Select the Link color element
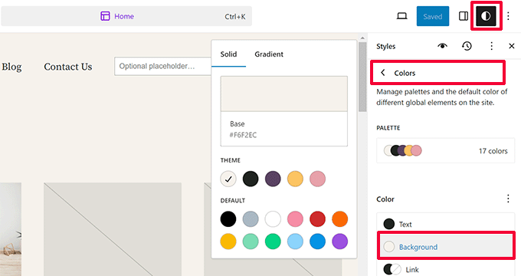The height and width of the screenshot is (276, 521). (x=446, y=269)
